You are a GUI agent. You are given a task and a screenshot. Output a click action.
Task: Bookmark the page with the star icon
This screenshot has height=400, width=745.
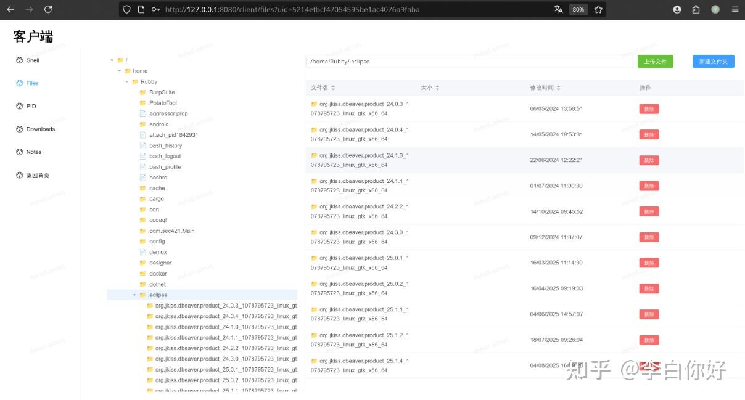point(598,9)
